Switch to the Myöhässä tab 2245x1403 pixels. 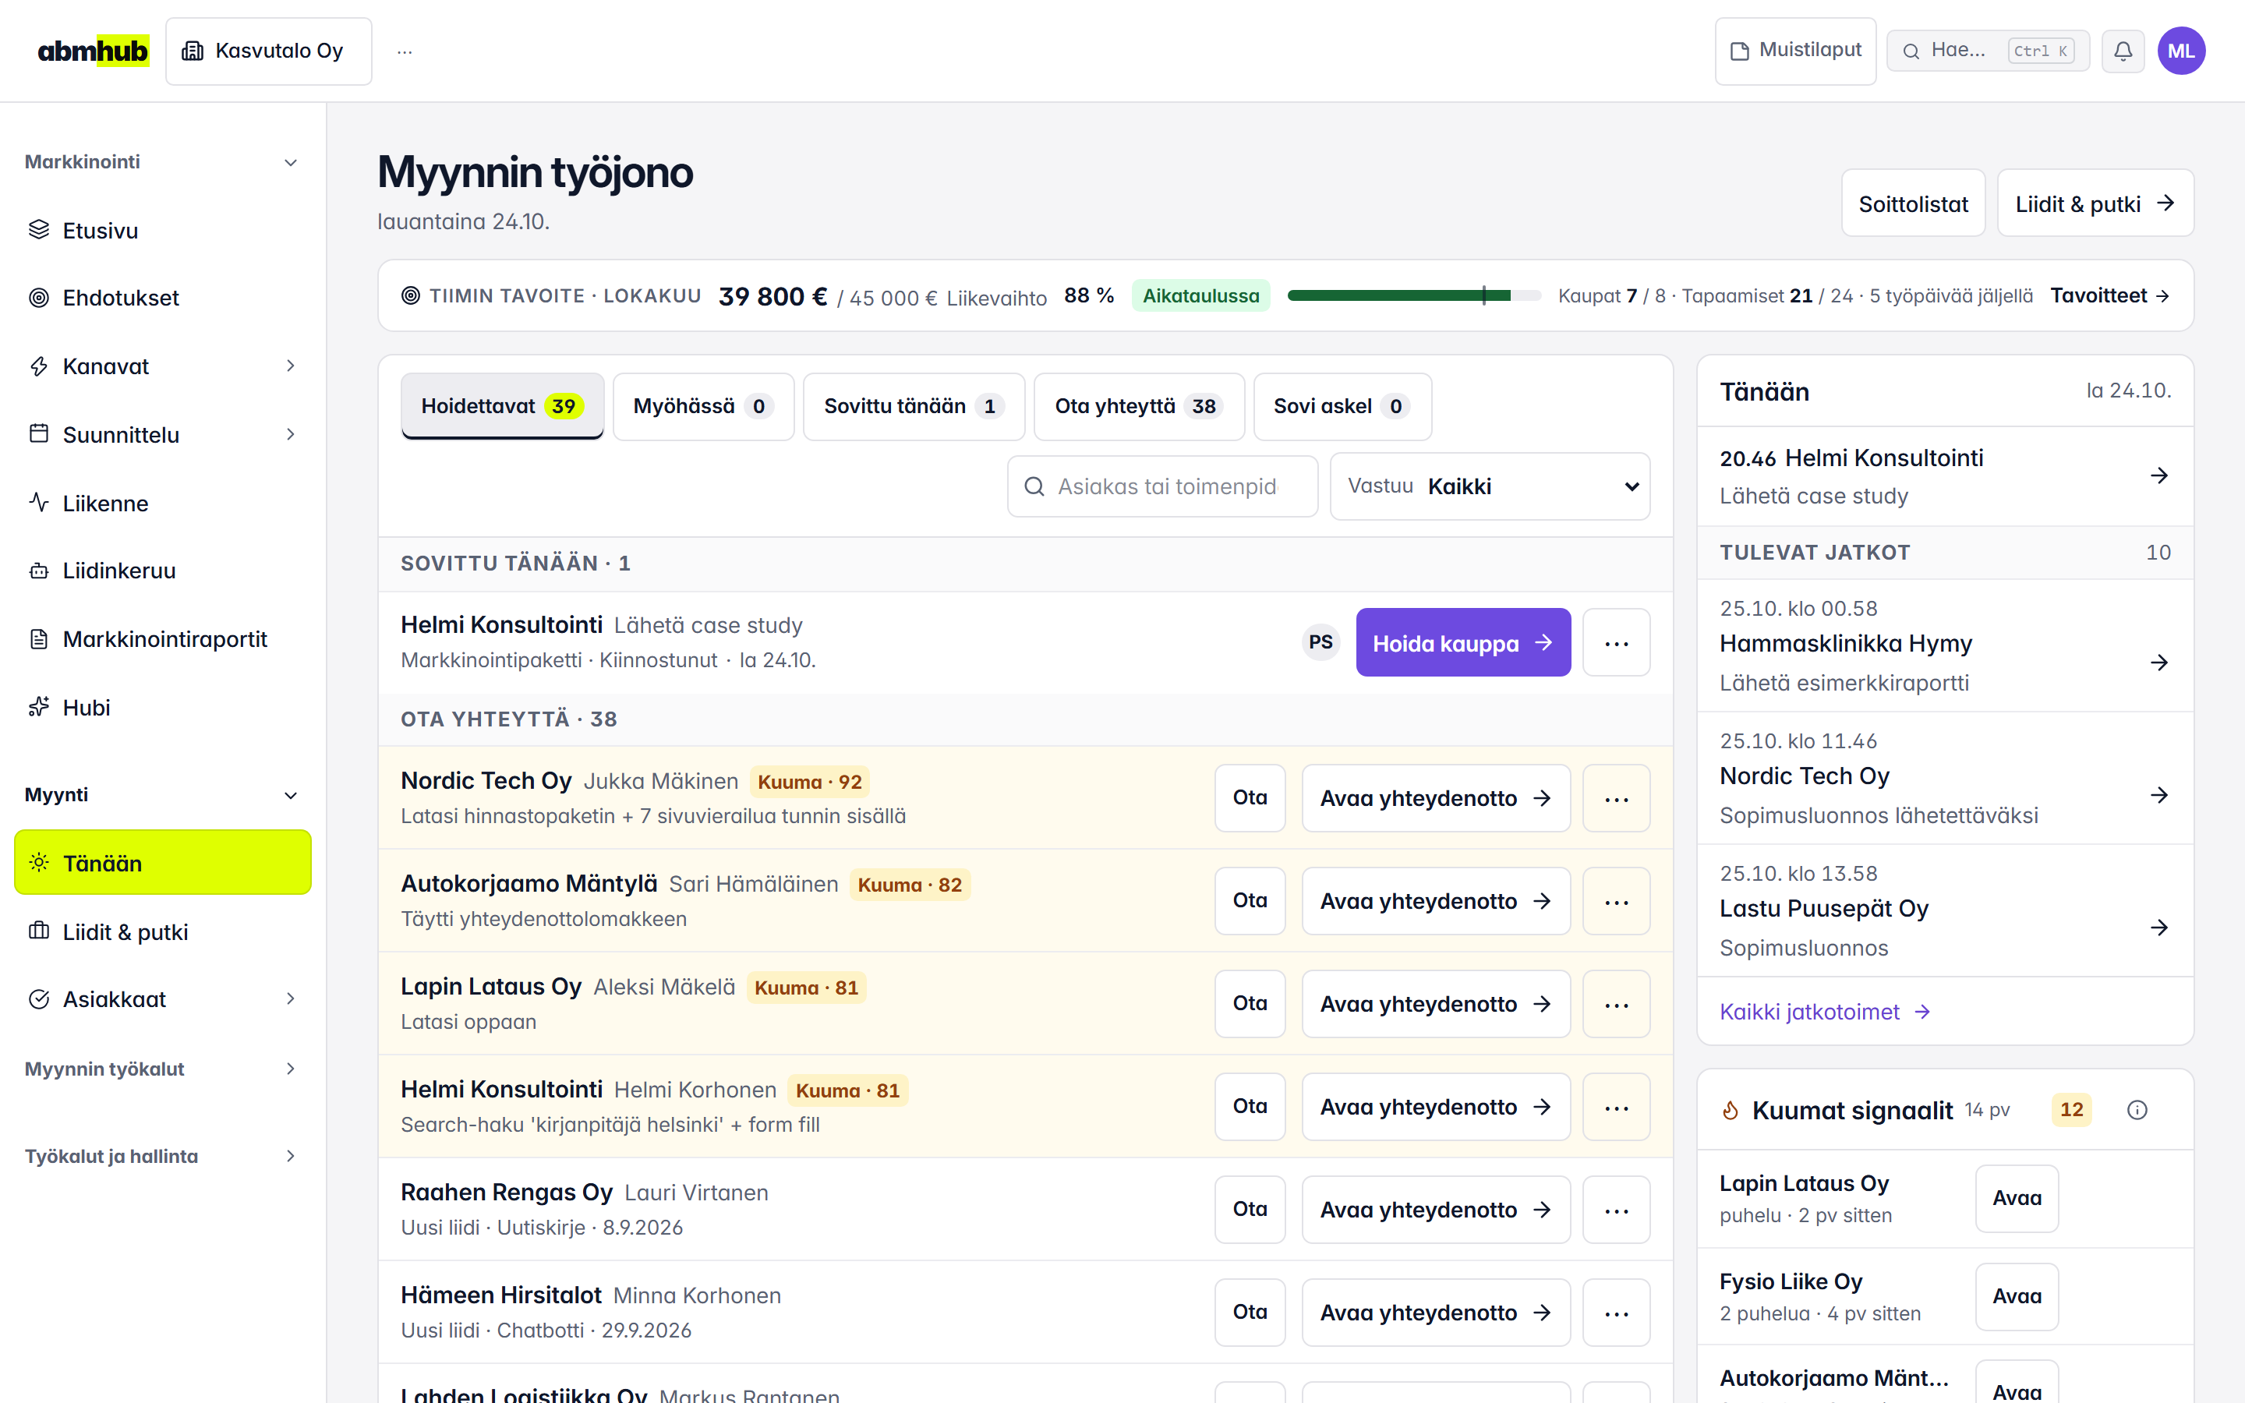click(703, 406)
